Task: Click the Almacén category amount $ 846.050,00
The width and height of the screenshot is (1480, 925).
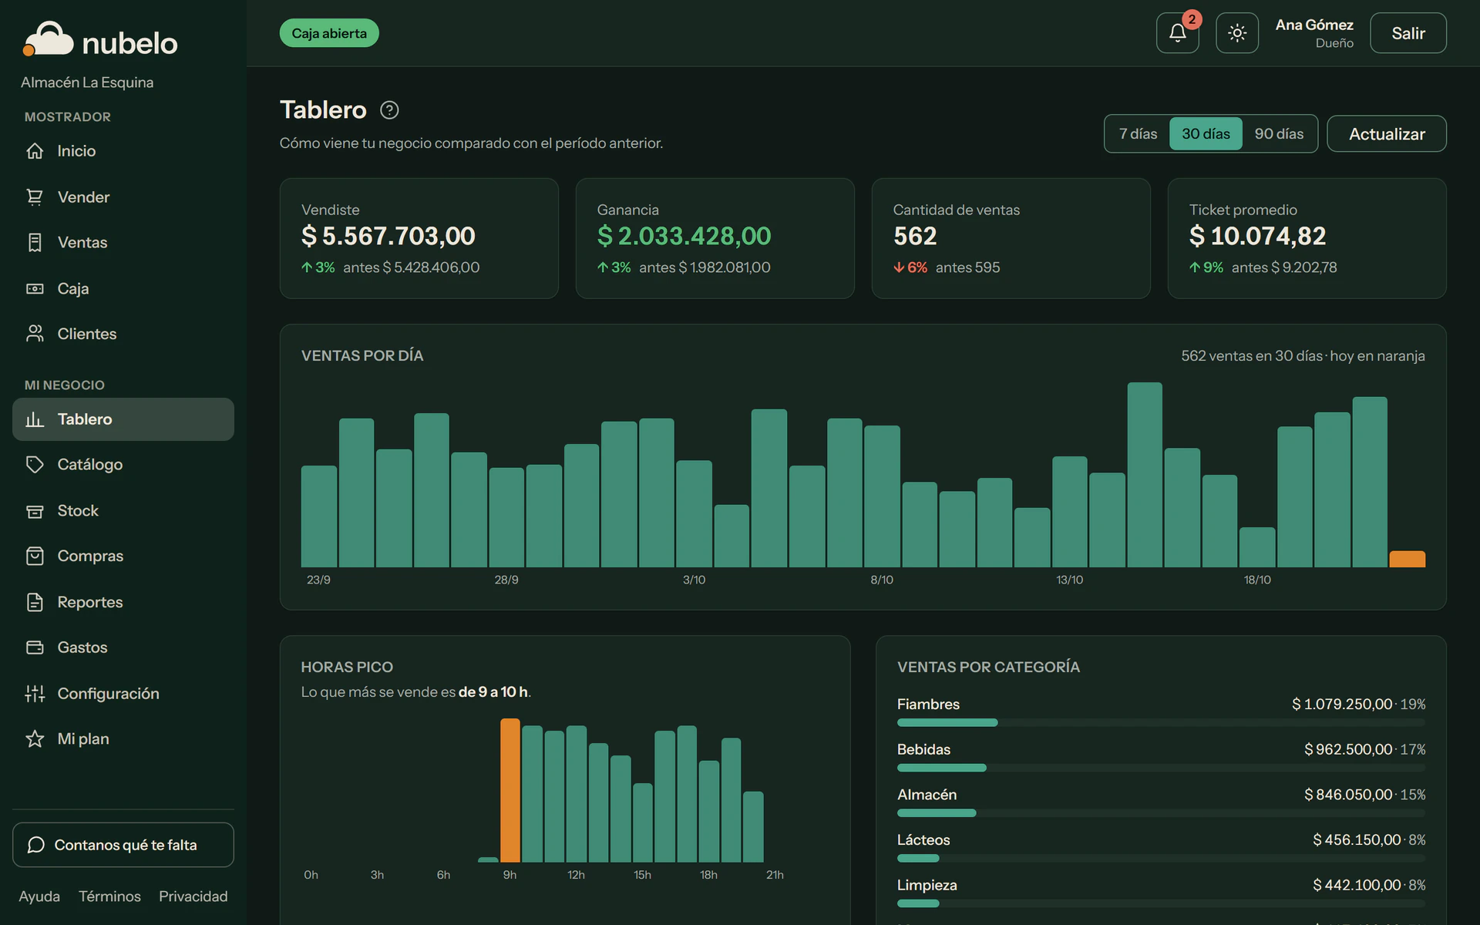Action: click(1348, 795)
